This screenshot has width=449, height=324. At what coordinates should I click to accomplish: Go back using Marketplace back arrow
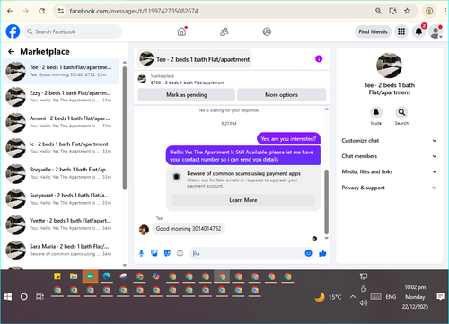click(12, 52)
